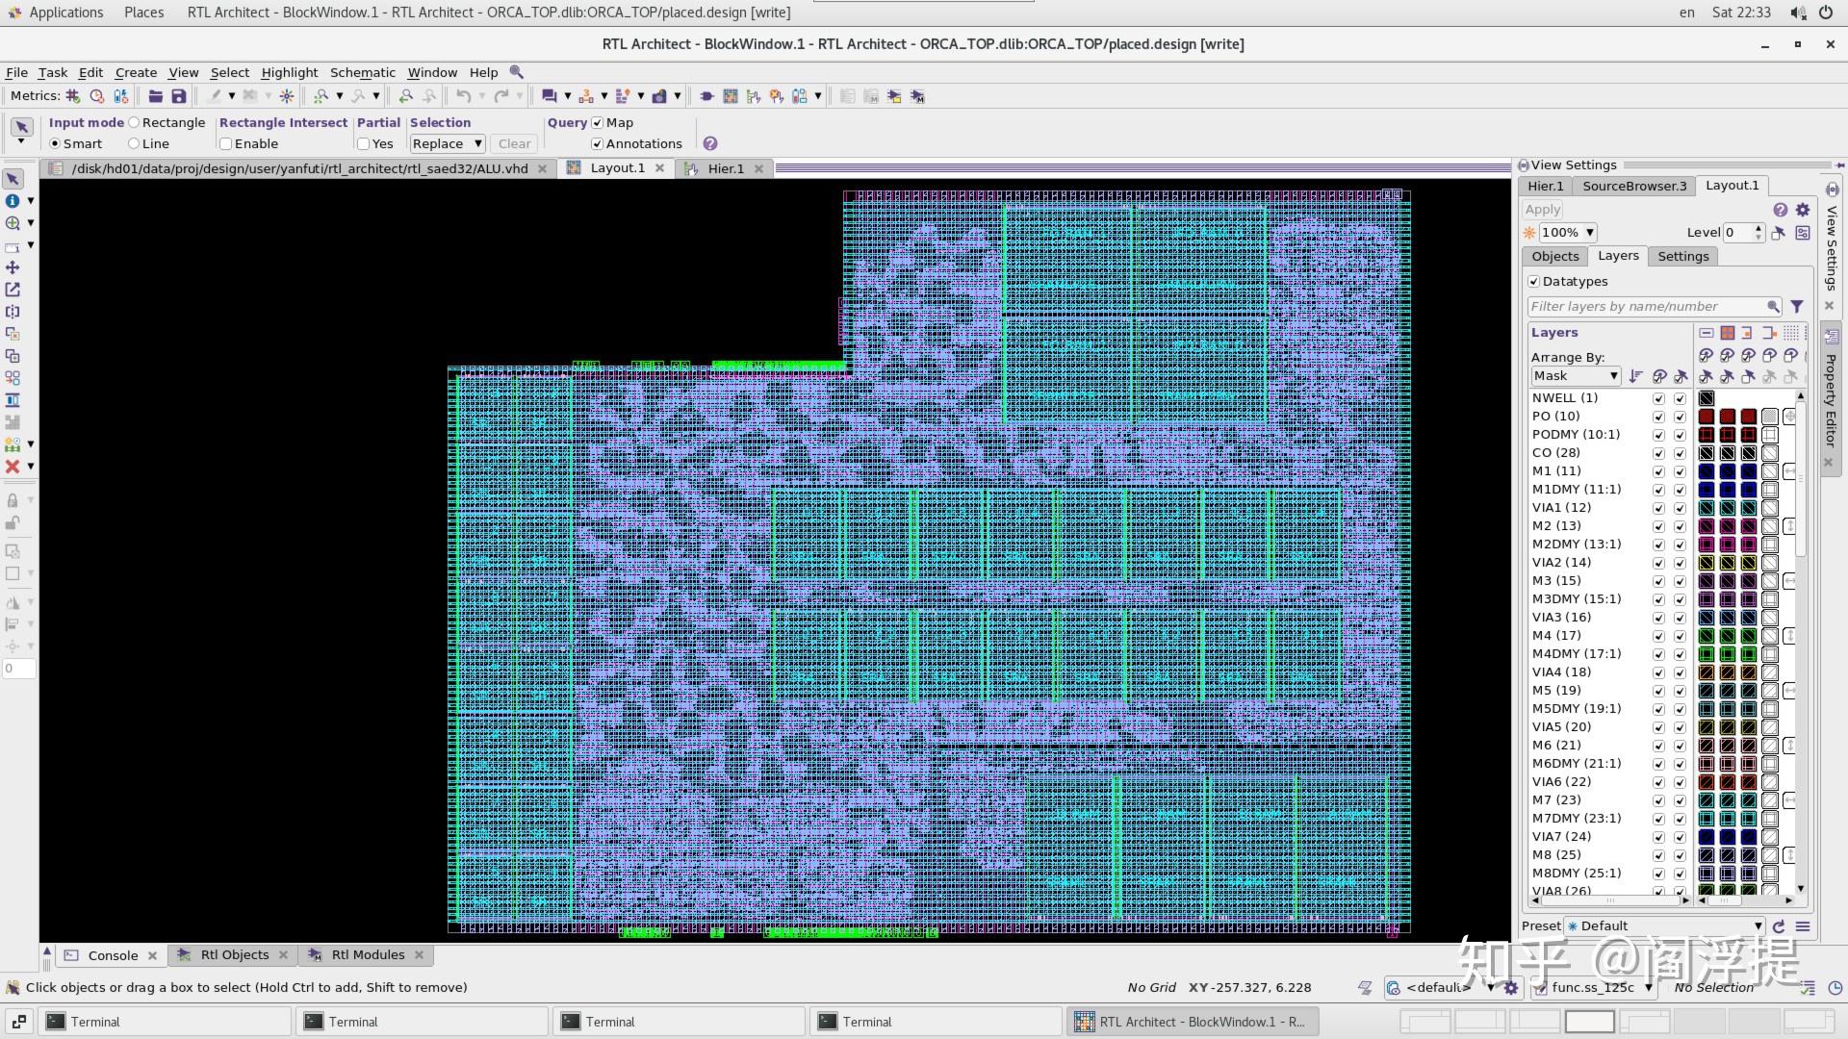
Task: Click the search magnifier beside Help menu
Action: [517, 72]
